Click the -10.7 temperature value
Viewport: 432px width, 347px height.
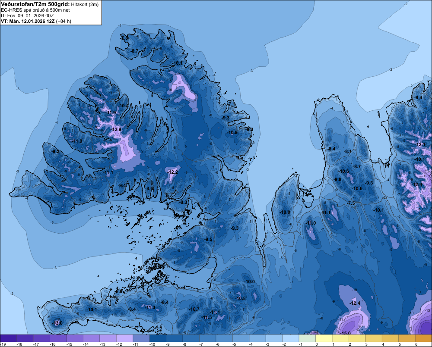pyautogui.click(x=194, y=309)
